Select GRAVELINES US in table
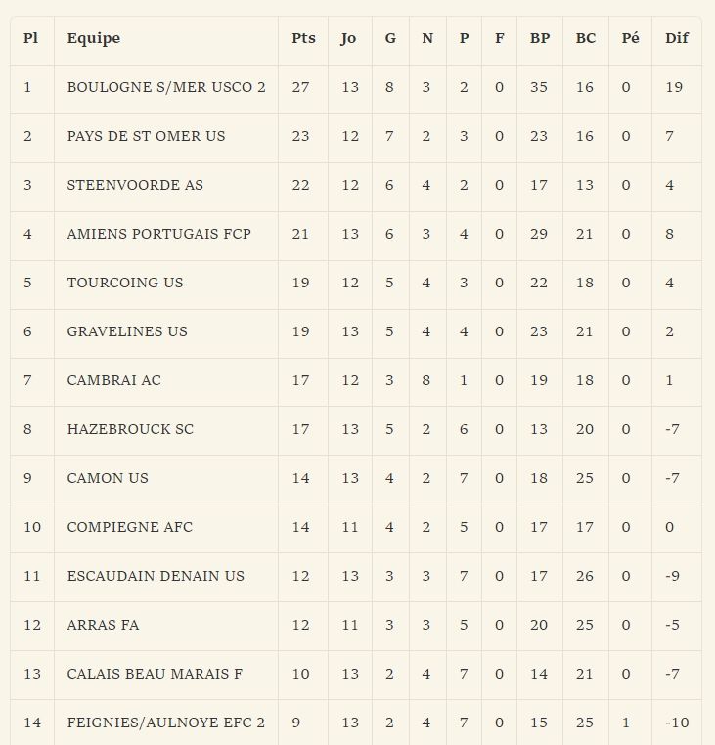 pyautogui.click(x=127, y=332)
